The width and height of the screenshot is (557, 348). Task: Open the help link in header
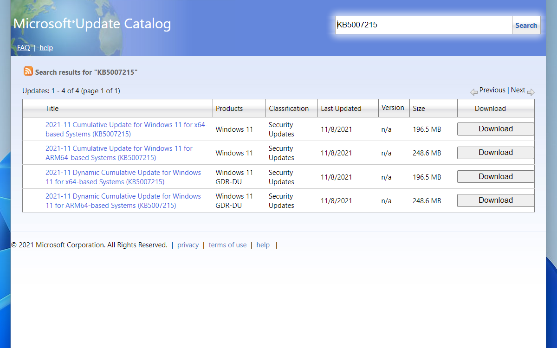pyautogui.click(x=46, y=48)
